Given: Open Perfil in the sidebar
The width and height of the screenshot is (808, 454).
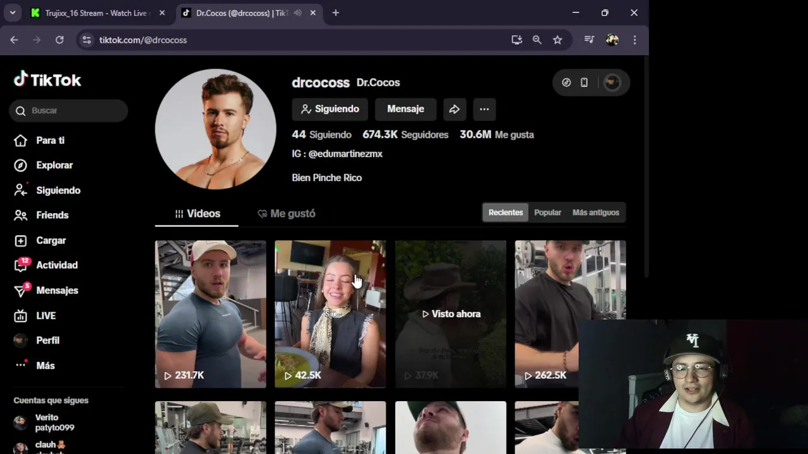Looking at the screenshot, I should tap(37, 340).
